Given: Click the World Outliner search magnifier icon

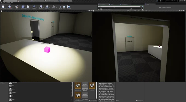Looking at the screenshot, I should pos(141,6).
